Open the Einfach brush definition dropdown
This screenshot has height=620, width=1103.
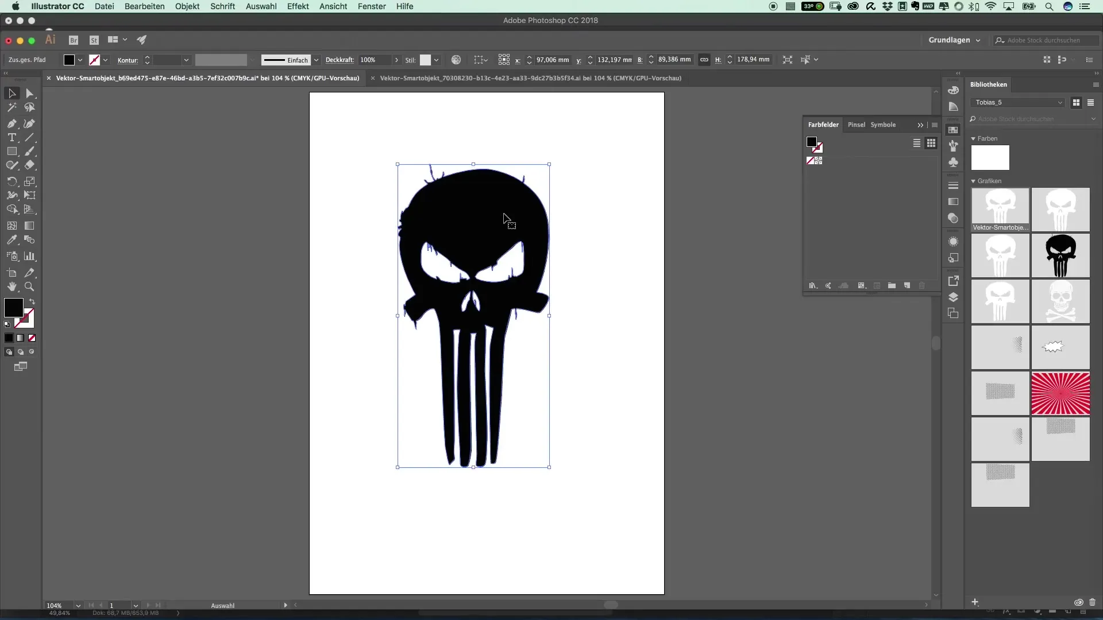(x=316, y=60)
